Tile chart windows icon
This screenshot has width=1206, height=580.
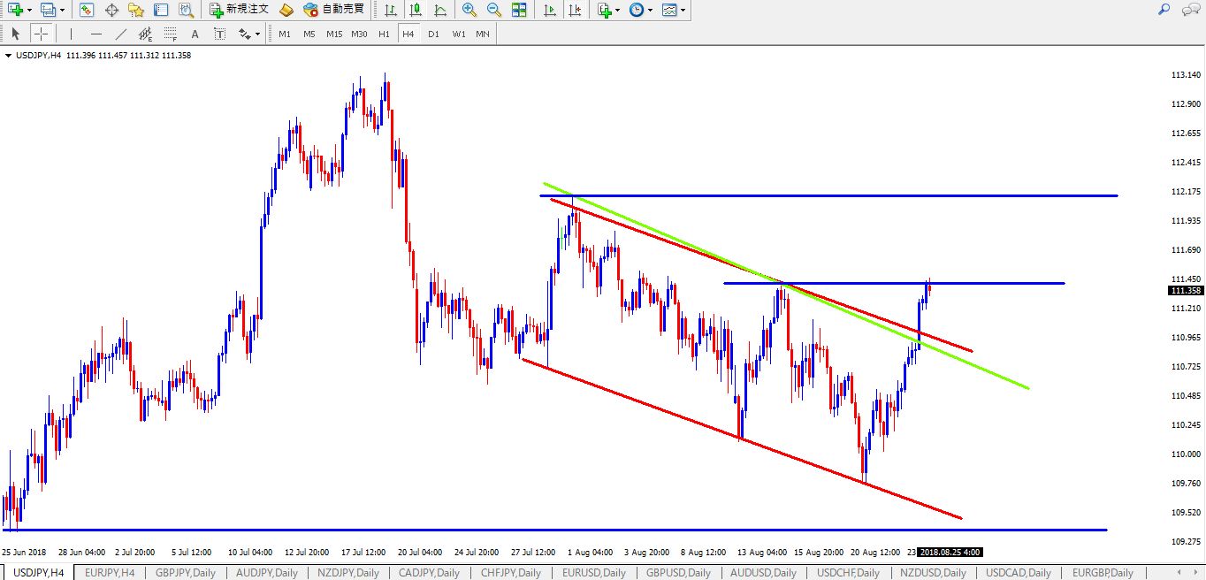coord(519,10)
